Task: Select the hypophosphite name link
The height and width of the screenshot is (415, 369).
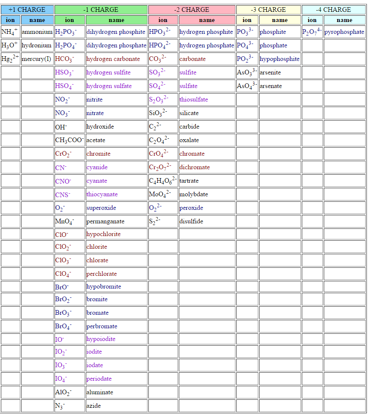Action: pos(279,59)
